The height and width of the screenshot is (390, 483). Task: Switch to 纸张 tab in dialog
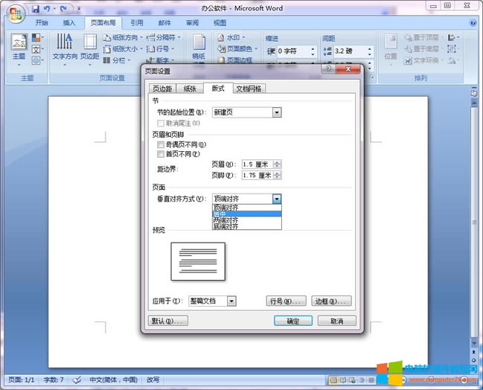click(190, 89)
